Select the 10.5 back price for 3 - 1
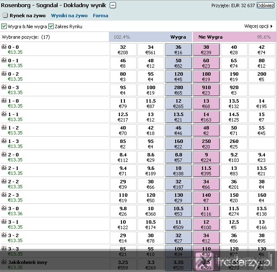Viewport: 277px width, 272px height. coord(150,224)
